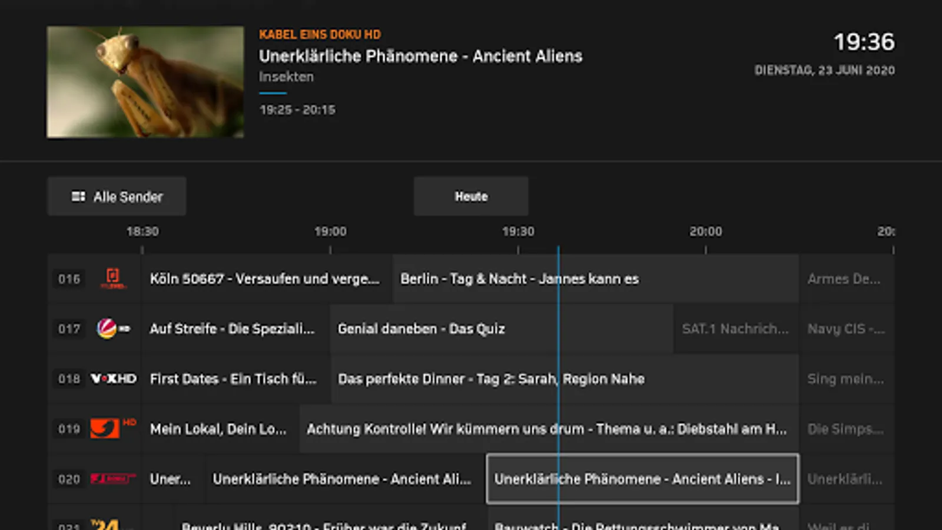
Task: Select Navy CIS programme entry
Action: pos(847,329)
